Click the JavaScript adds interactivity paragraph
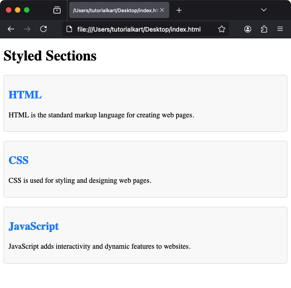The width and height of the screenshot is (291, 288). click(100, 246)
